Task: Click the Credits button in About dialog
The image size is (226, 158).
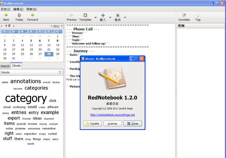Action: [93, 123]
